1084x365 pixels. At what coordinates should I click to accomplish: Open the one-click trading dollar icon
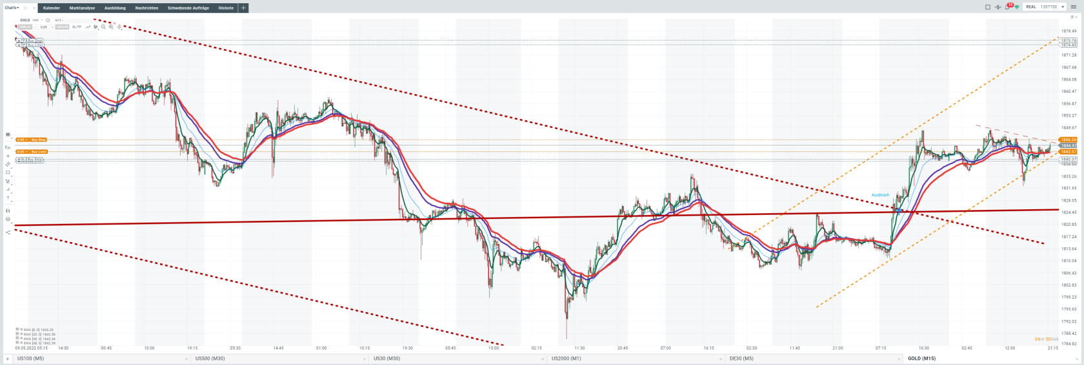pyautogui.click(x=998, y=7)
